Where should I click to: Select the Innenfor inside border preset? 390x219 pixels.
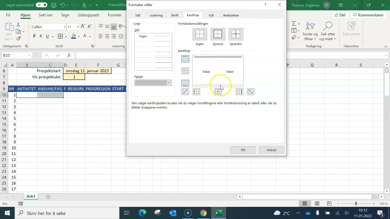coord(236,34)
